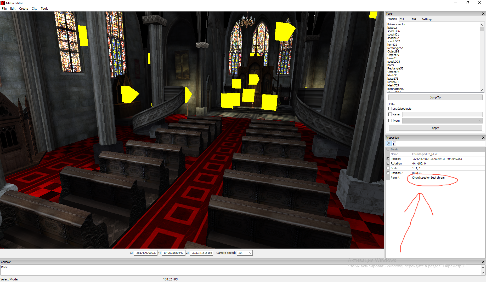Click the 168.62 FPS status entry

(170, 279)
